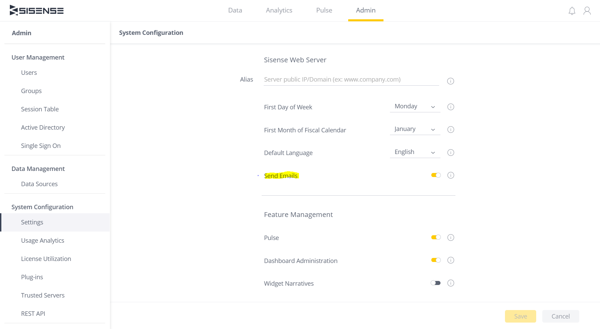
Task: Open Groups in the sidebar
Action: coord(31,91)
